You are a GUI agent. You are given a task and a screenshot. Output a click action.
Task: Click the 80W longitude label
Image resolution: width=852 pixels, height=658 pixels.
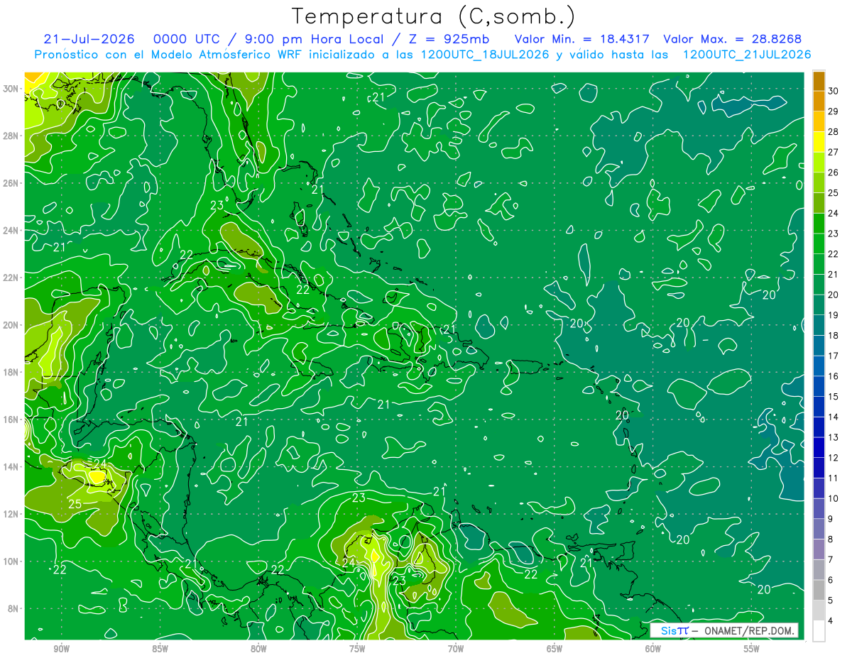[258, 649]
